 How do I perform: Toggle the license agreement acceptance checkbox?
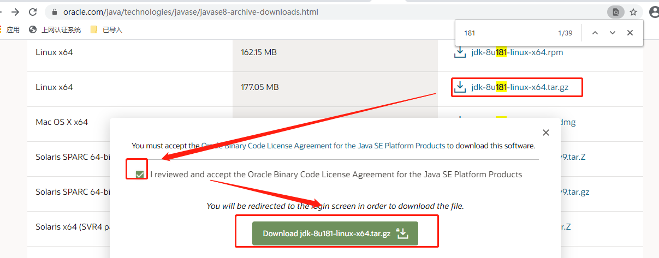coord(140,175)
